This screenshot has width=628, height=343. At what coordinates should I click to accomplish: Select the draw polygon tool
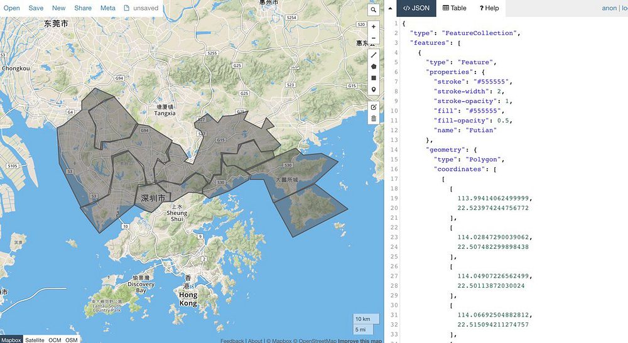373,67
